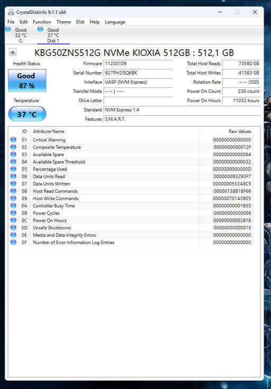271x389 pixels.
Task: Click the Attribute Name column header
Action: [115, 131]
